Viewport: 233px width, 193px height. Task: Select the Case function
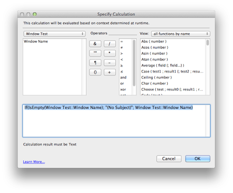(x=172, y=71)
